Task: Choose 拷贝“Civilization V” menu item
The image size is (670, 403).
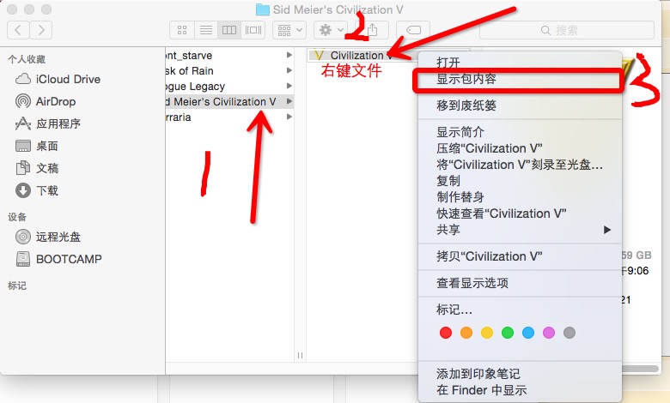Action: pyautogui.click(x=520, y=256)
